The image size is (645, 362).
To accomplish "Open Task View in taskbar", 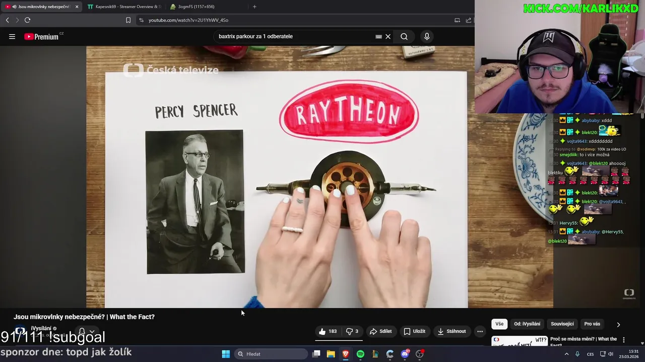I will pyautogui.click(x=316, y=354).
